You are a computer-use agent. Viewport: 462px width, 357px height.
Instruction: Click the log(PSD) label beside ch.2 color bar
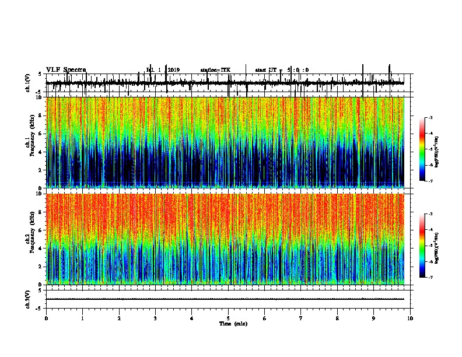[x=437, y=248]
